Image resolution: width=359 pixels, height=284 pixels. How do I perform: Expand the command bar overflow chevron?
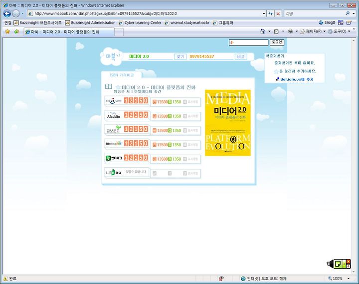point(354,29)
